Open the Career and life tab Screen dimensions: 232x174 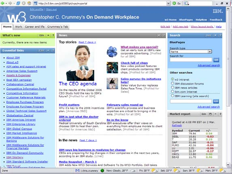tap(35, 27)
